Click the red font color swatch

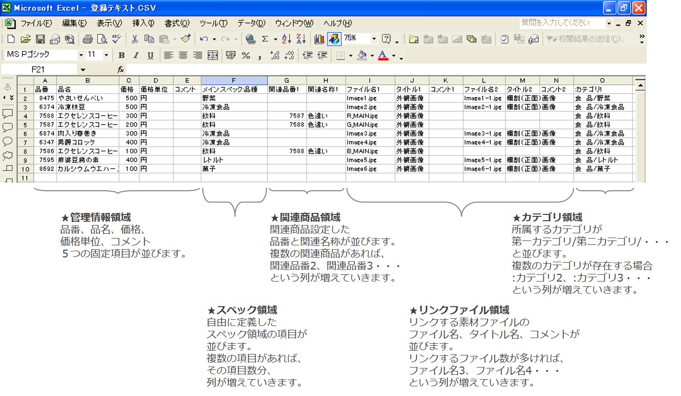(x=383, y=56)
